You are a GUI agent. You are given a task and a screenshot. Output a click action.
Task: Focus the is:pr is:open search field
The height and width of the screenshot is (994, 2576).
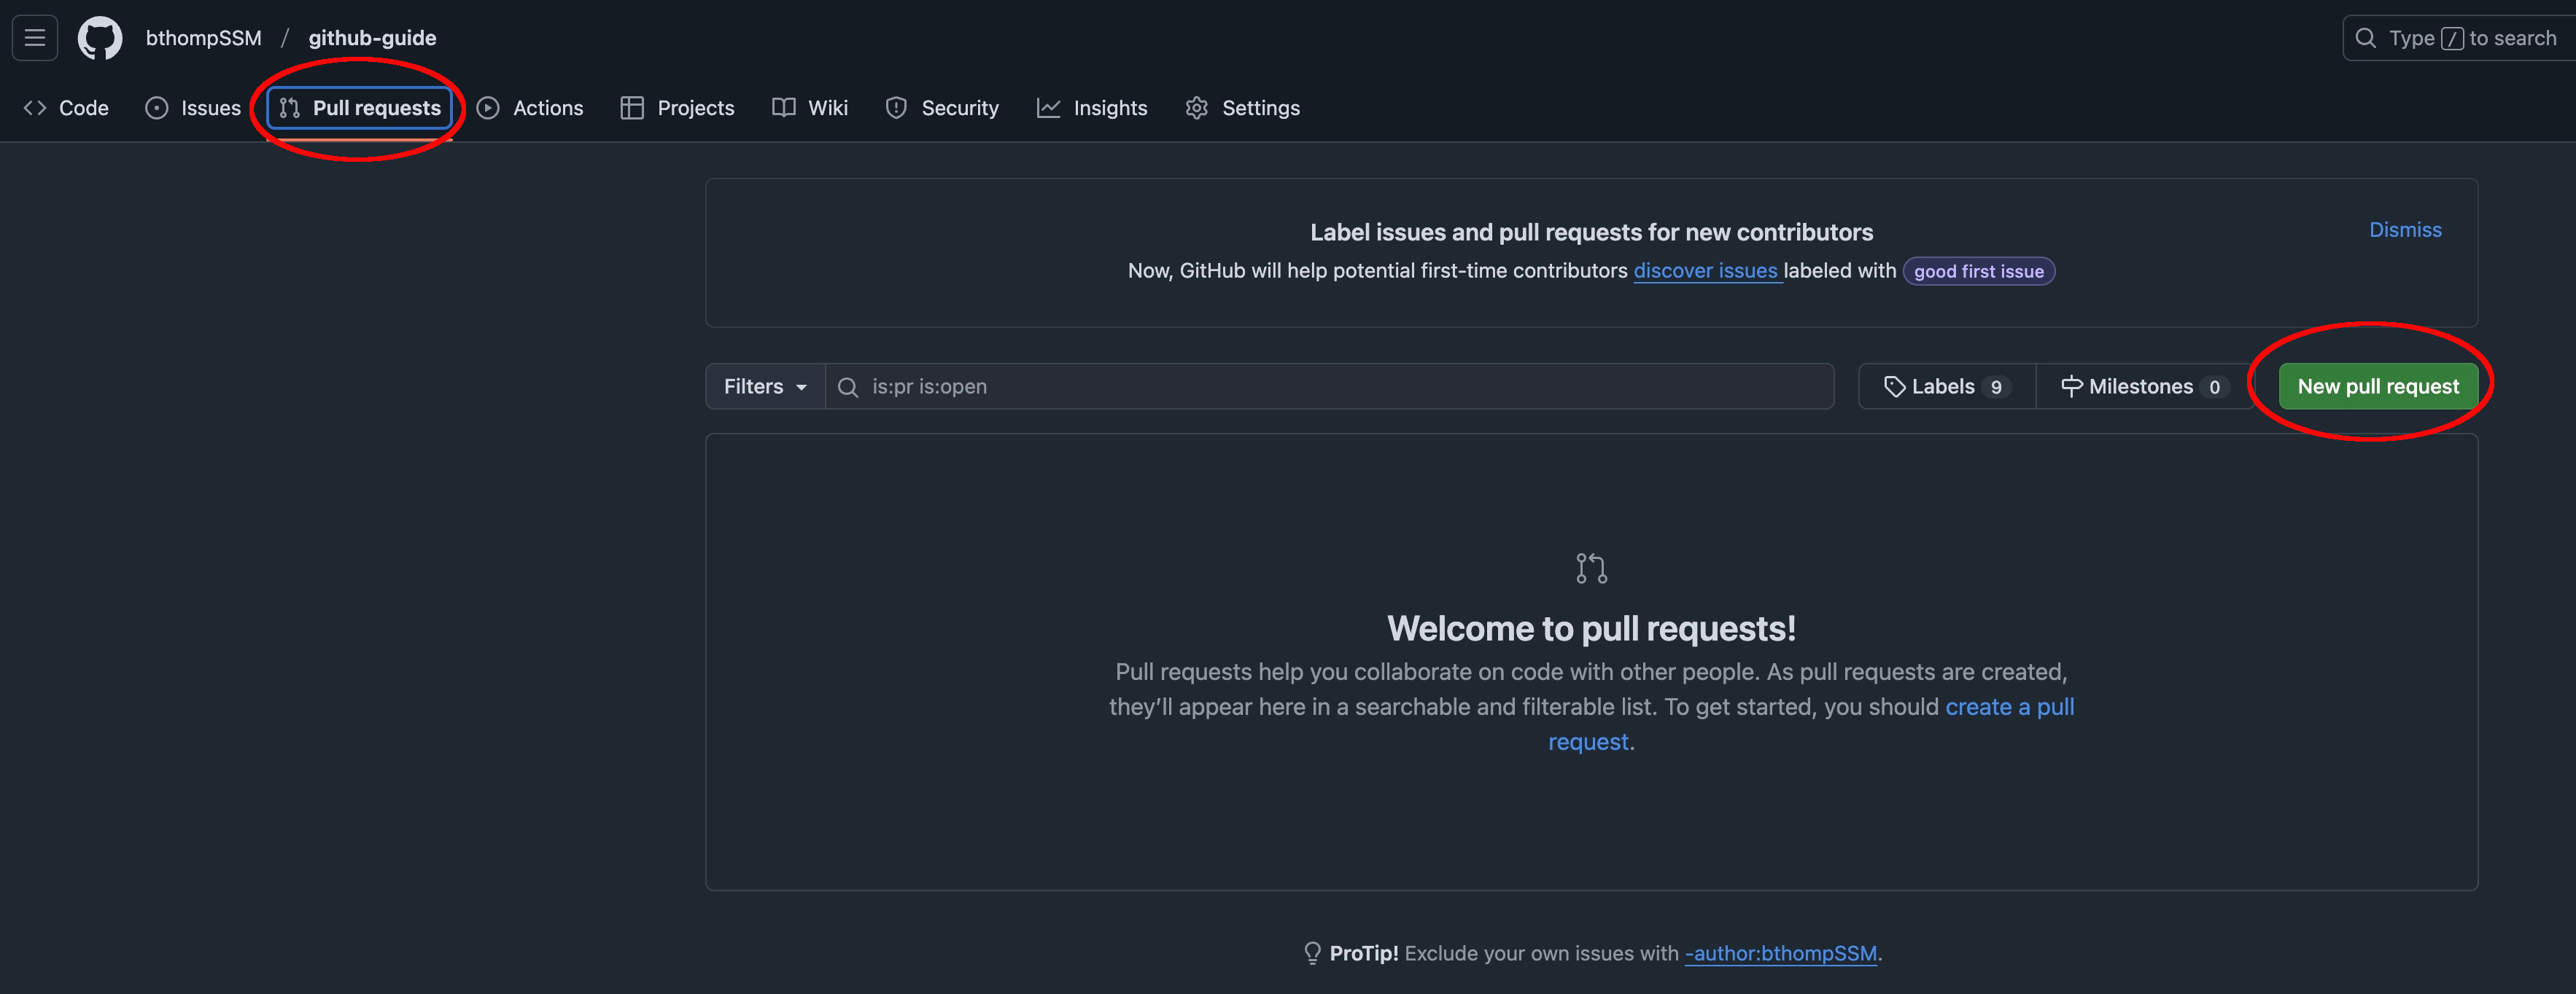(1330, 387)
